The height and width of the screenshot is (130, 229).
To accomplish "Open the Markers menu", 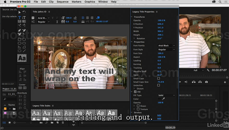I will point(77,2).
